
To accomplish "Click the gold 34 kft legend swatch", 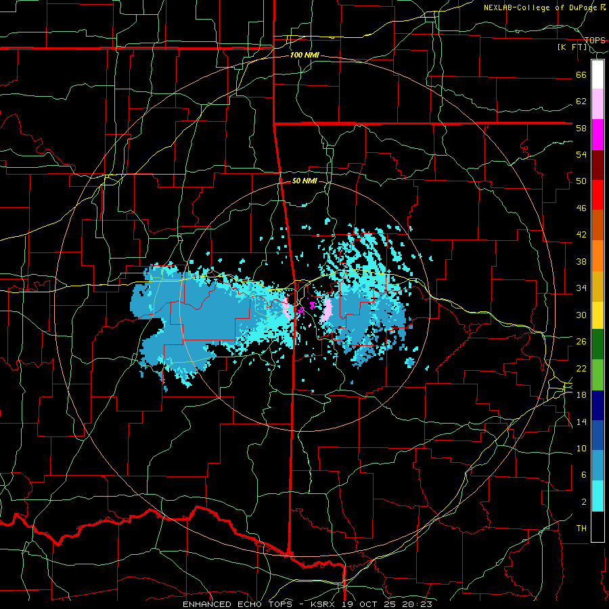I will (597, 286).
